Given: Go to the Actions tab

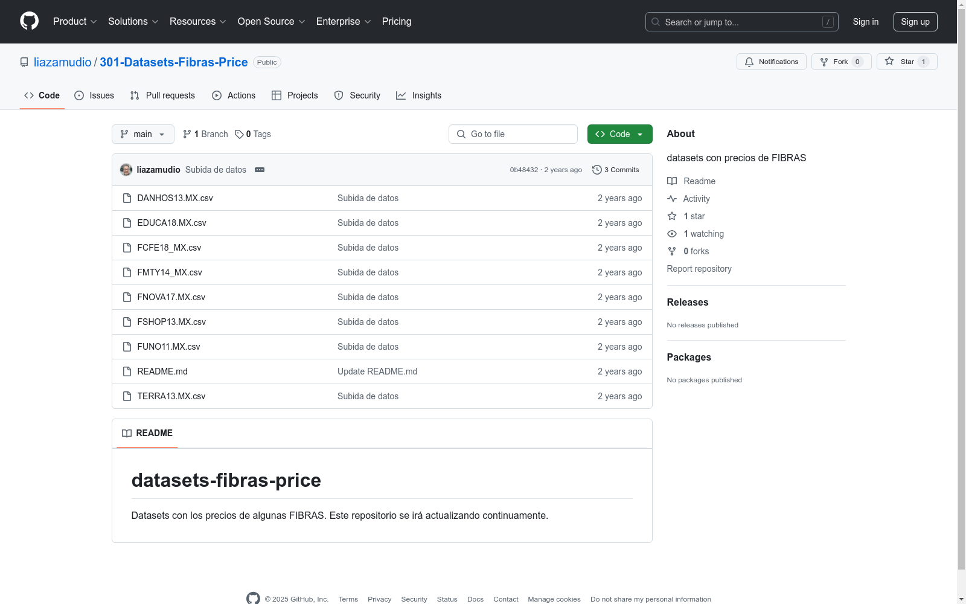Looking at the screenshot, I should [234, 95].
